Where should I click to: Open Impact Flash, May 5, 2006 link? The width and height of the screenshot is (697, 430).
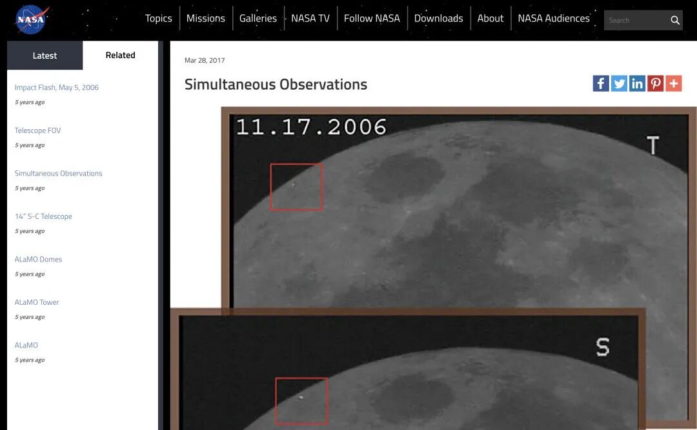pos(56,88)
